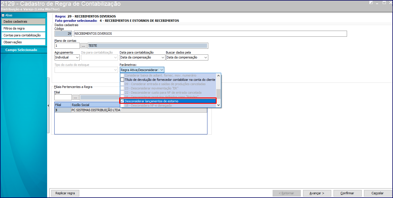Open the Filtros da regra tab
This screenshot has width=393, height=198.
pos(23,28)
